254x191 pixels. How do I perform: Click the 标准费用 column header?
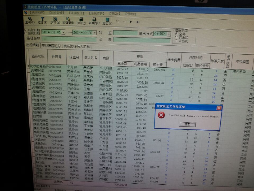coord(174,60)
